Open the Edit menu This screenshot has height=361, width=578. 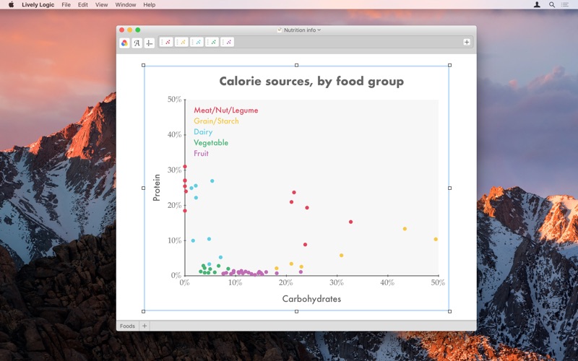tap(83, 5)
